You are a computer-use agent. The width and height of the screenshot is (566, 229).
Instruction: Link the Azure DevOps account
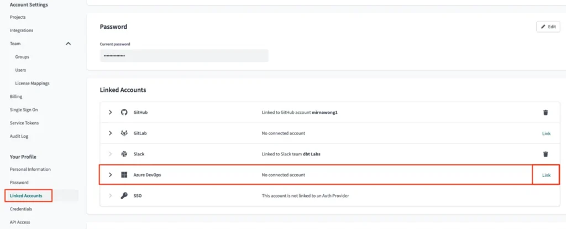point(546,175)
